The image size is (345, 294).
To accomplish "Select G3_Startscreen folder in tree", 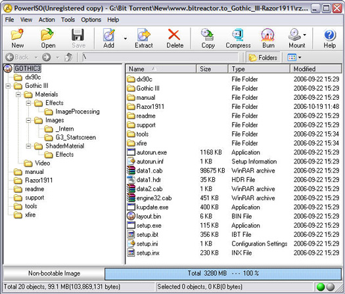I will [x=76, y=137].
